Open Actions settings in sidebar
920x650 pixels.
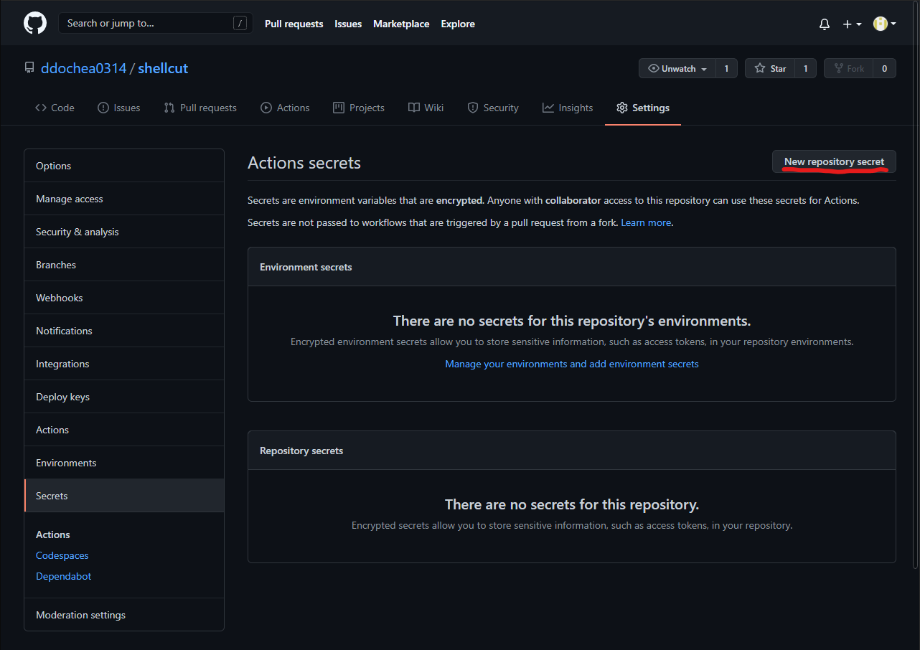(124, 430)
